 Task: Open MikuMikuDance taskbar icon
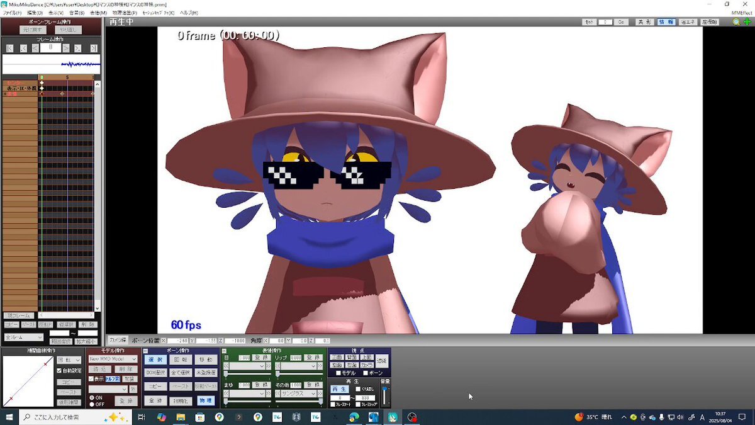(x=393, y=417)
